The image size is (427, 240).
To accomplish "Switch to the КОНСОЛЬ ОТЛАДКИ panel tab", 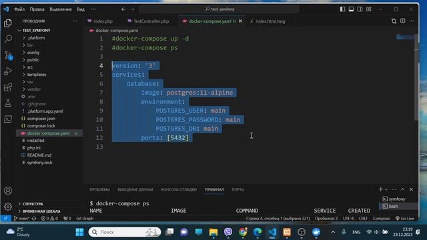I will pyautogui.click(x=179, y=189).
